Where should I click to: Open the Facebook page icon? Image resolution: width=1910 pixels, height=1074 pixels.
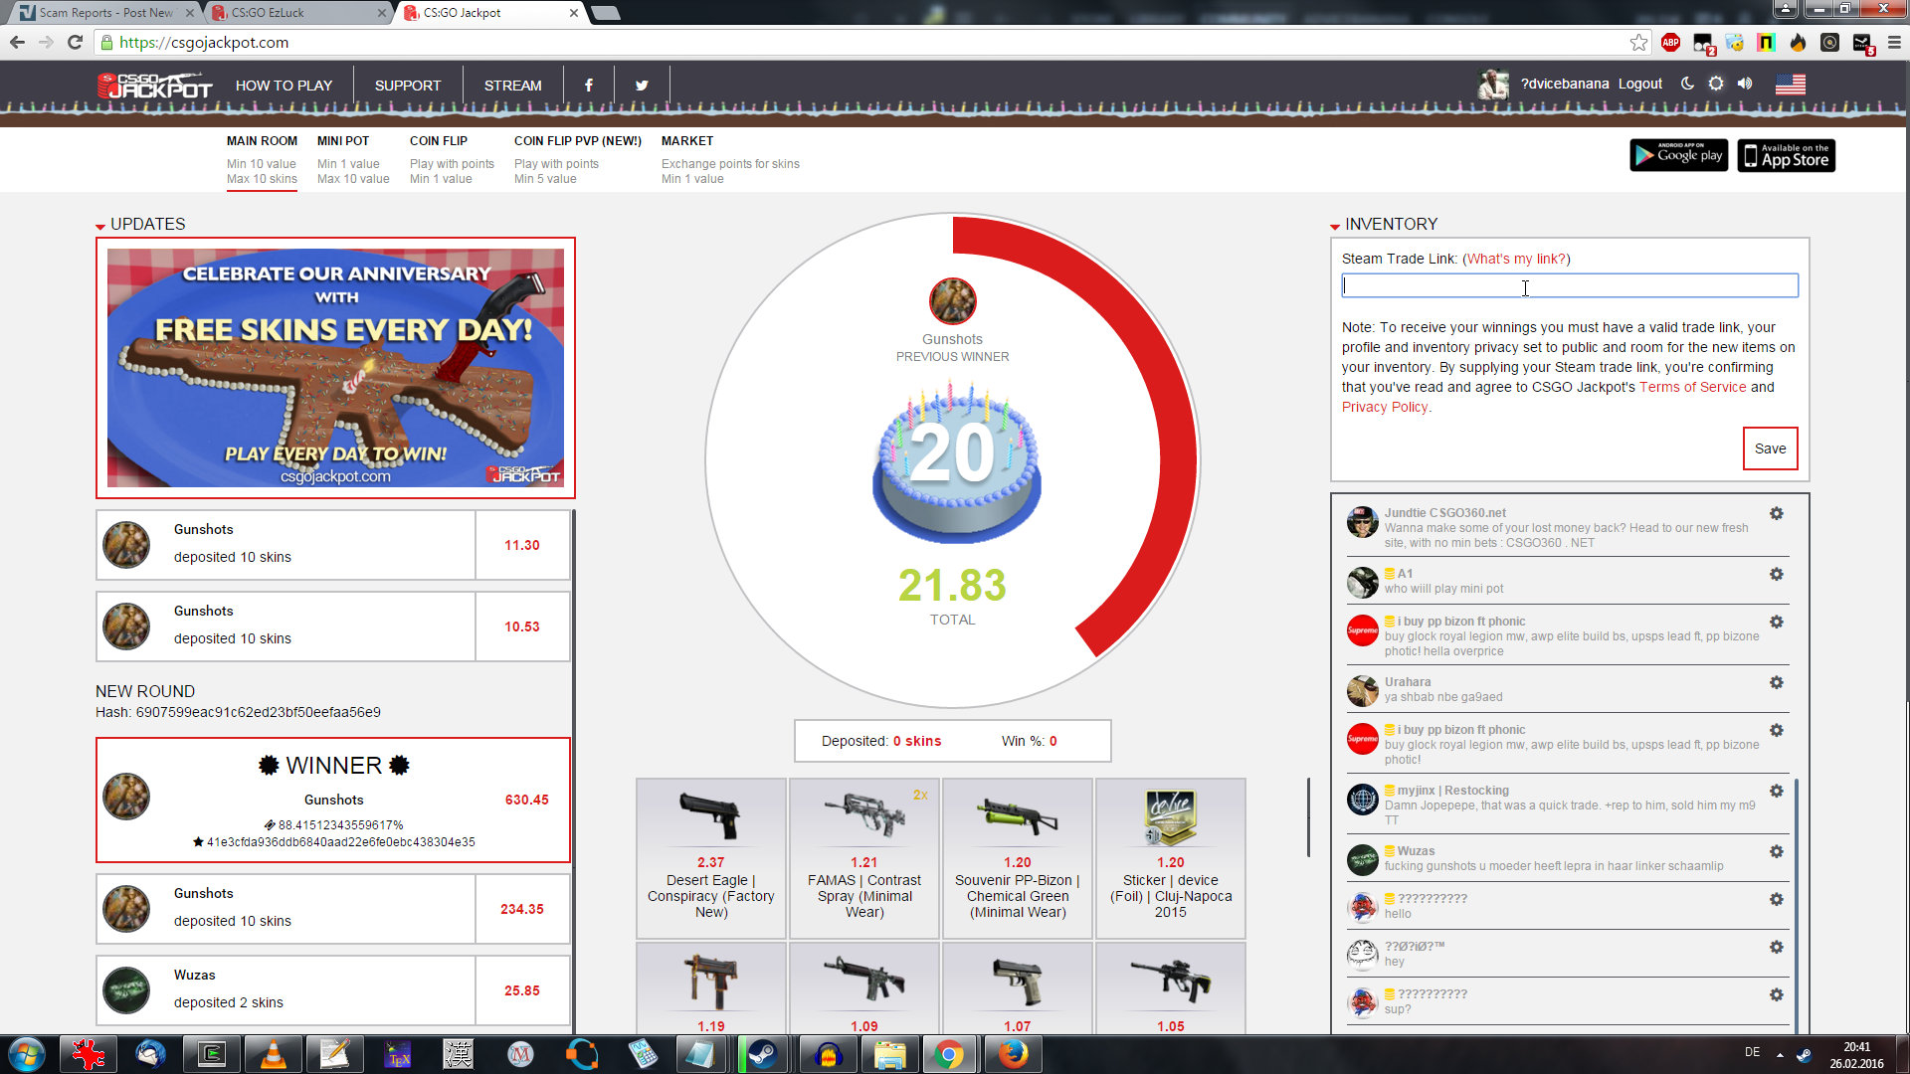[x=589, y=86]
